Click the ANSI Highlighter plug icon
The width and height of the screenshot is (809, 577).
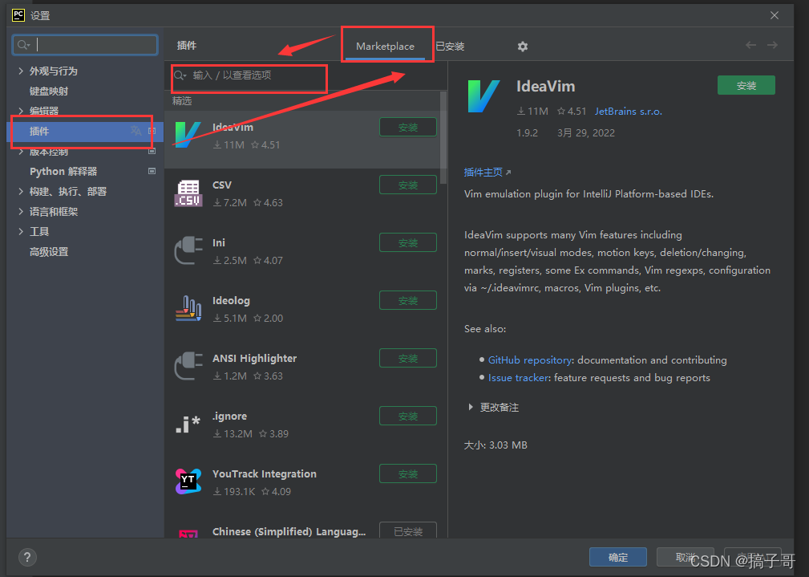click(x=188, y=366)
